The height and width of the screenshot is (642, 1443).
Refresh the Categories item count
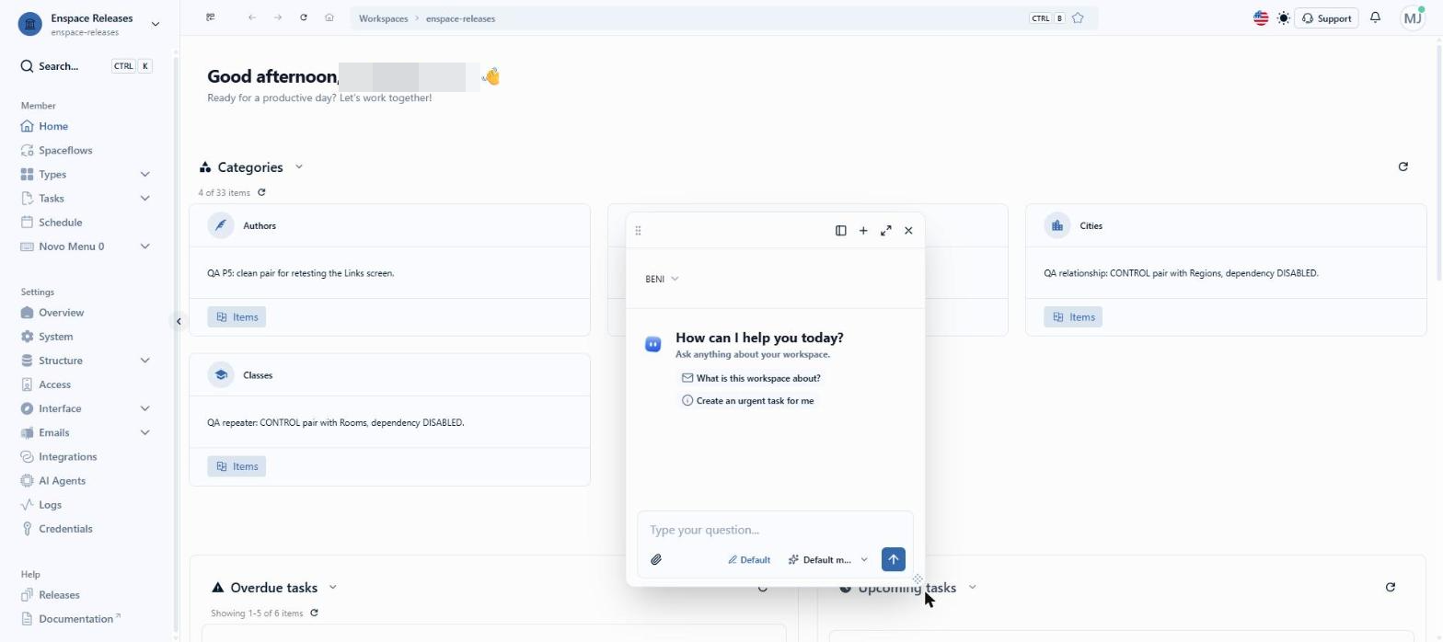261,192
